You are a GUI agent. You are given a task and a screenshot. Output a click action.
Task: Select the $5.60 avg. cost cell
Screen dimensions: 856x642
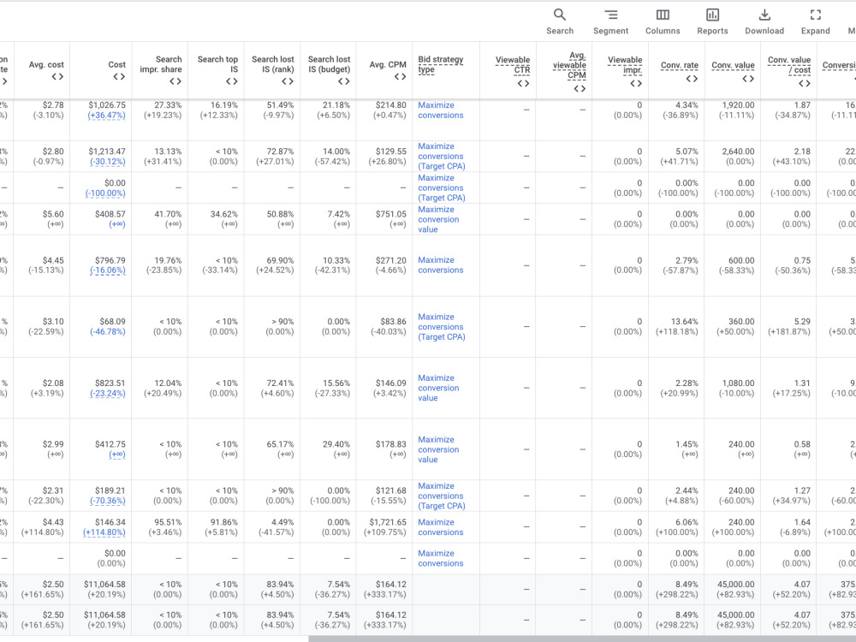point(39,219)
